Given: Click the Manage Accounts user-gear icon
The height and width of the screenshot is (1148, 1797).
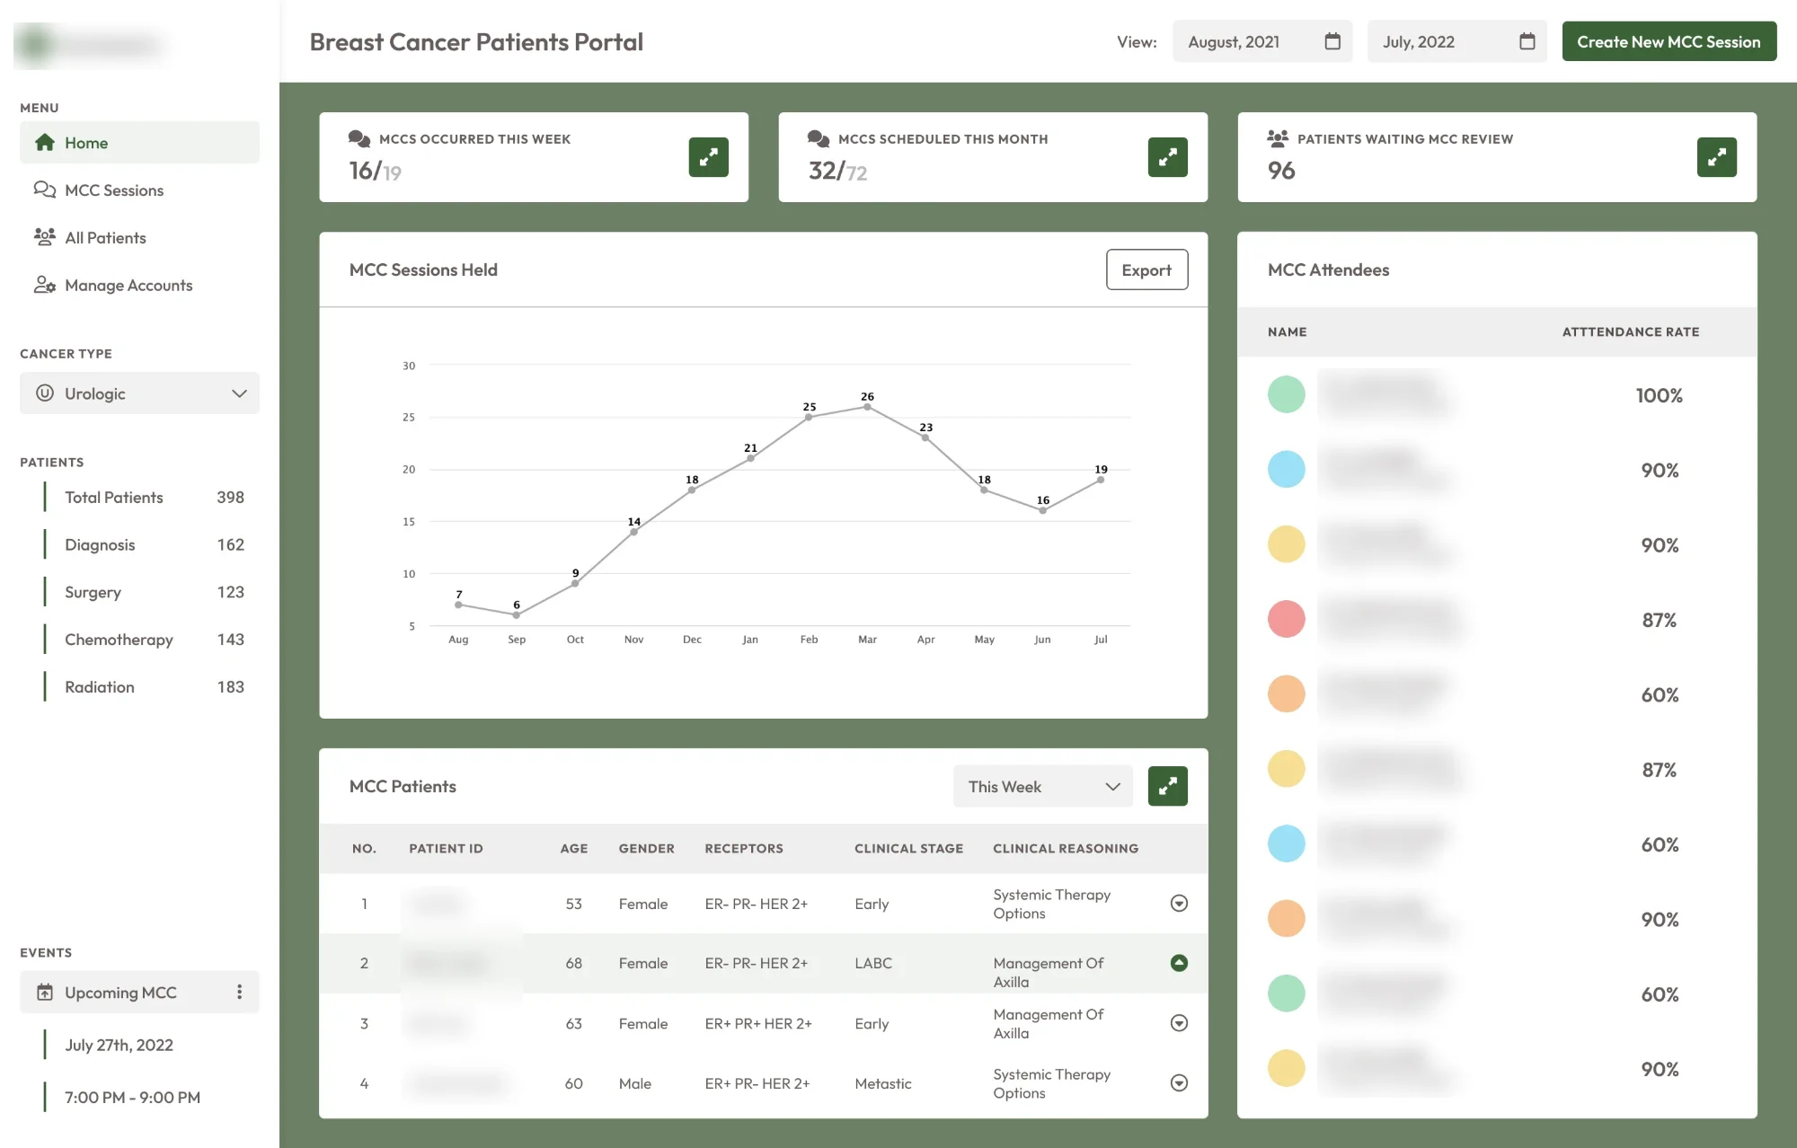Looking at the screenshot, I should click(x=45, y=285).
